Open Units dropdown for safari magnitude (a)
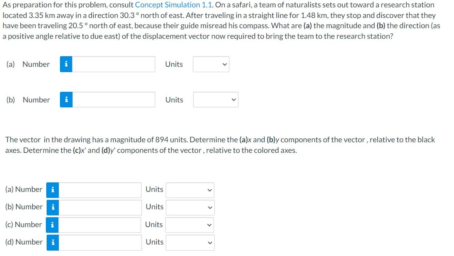The height and width of the screenshot is (256, 454). [x=211, y=64]
